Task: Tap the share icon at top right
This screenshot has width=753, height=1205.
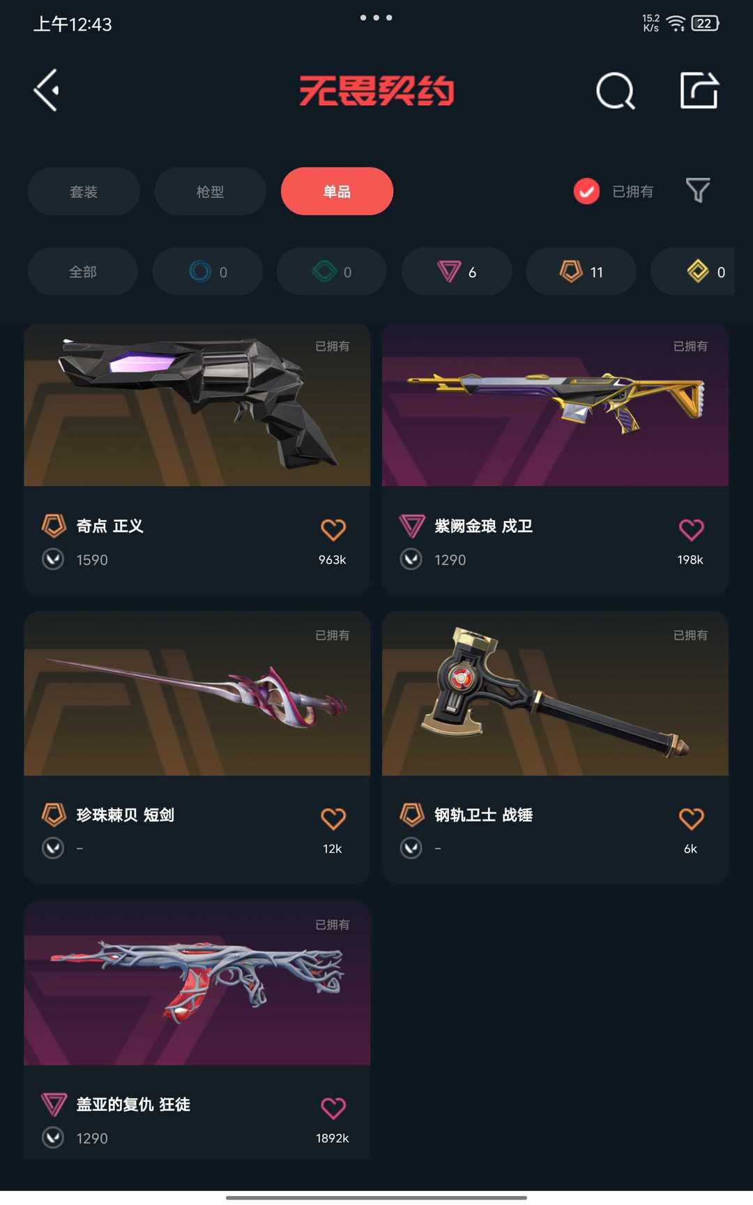Action: tap(699, 90)
